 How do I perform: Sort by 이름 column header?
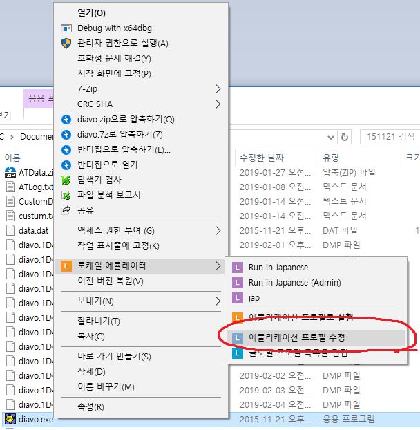(12, 158)
